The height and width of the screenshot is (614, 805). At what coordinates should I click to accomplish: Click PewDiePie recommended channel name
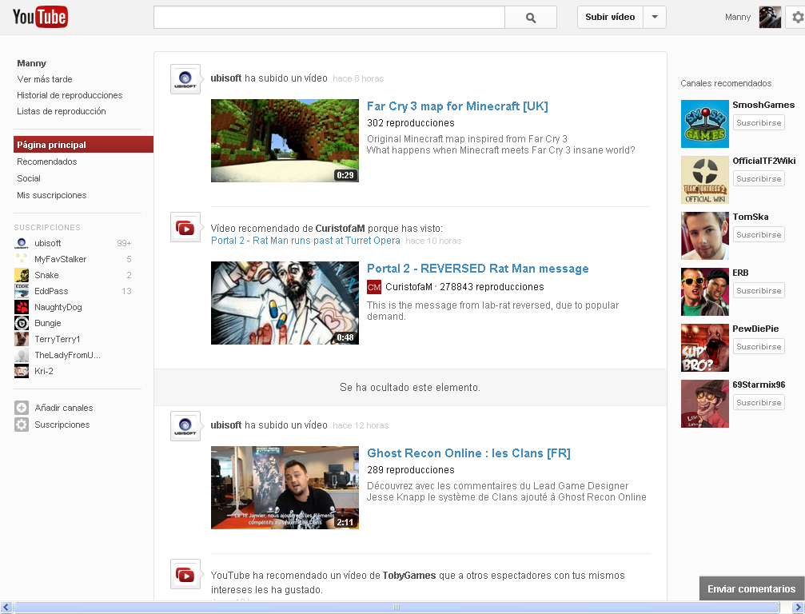(755, 329)
